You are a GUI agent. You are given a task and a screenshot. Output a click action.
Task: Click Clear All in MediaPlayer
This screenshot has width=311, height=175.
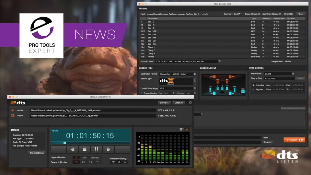click(179, 103)
